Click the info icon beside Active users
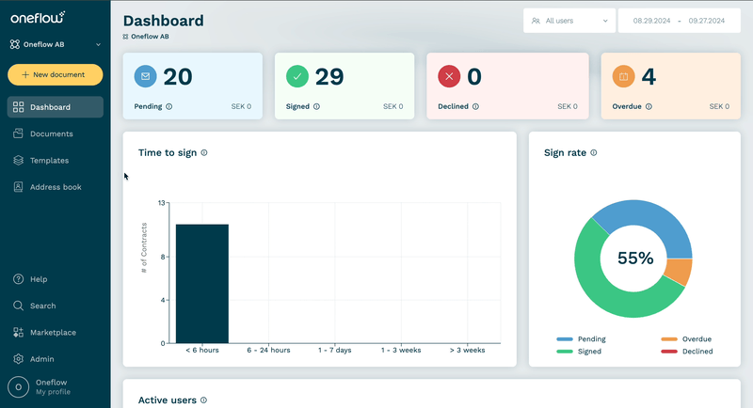The image size is (753, 408). click(x=203, y=400)
